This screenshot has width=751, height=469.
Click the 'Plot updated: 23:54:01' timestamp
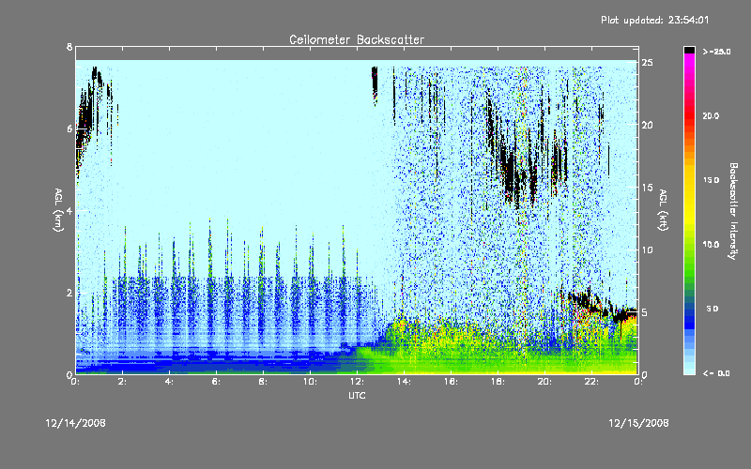(654, 20)
